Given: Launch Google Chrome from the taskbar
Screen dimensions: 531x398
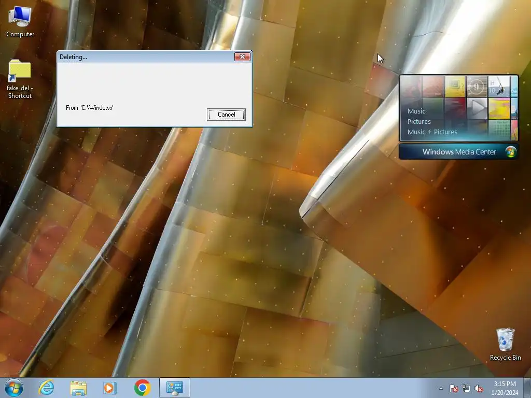Looking at the screenshot, I should (142, 388).
